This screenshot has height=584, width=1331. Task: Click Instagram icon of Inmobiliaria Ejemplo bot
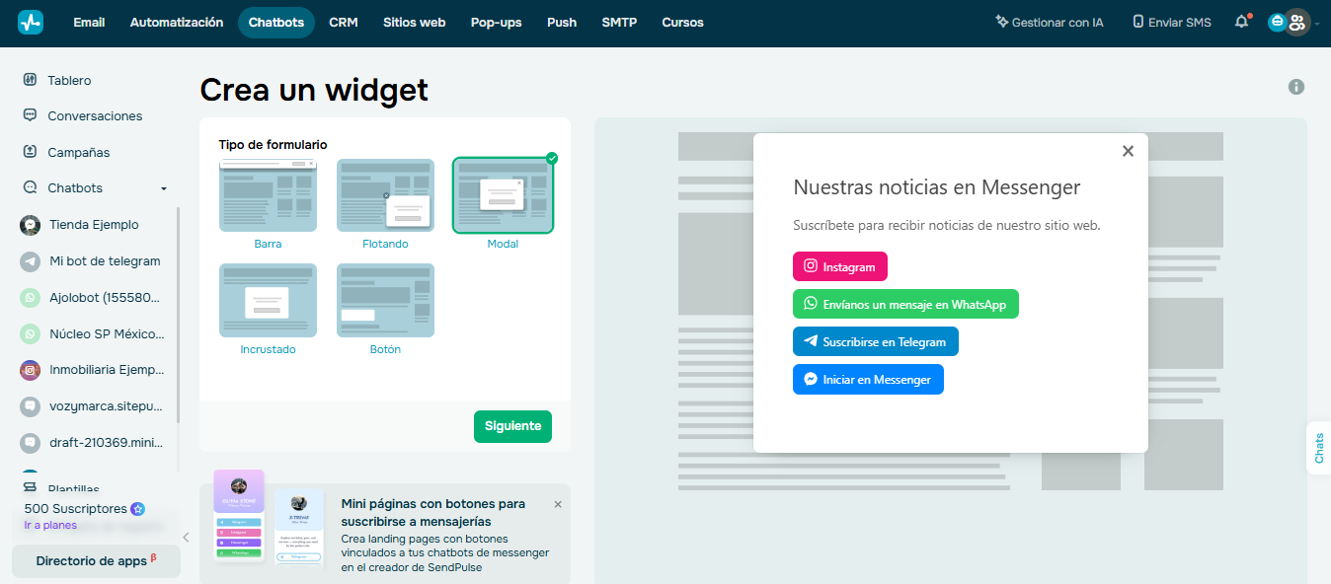(x=30, y=370)
